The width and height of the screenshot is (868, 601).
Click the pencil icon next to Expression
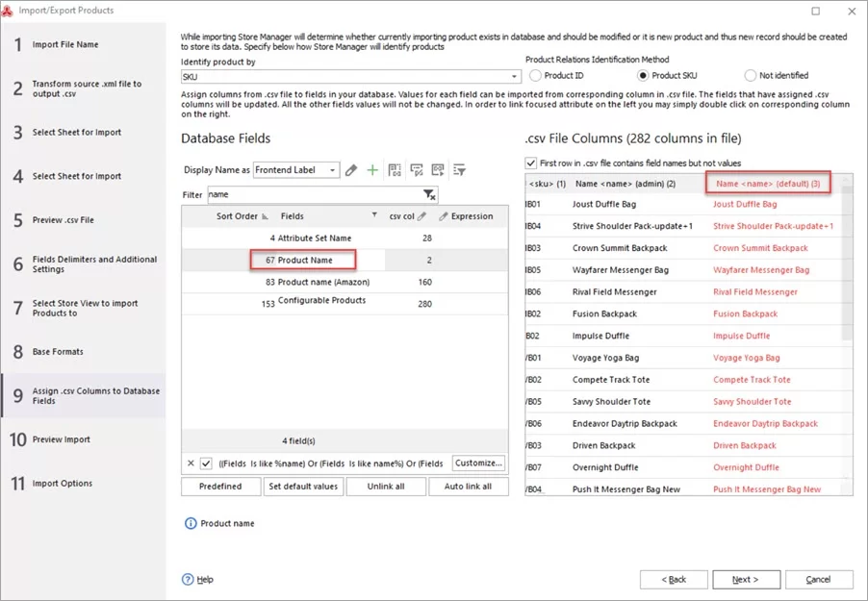click(x=444, y=216)
